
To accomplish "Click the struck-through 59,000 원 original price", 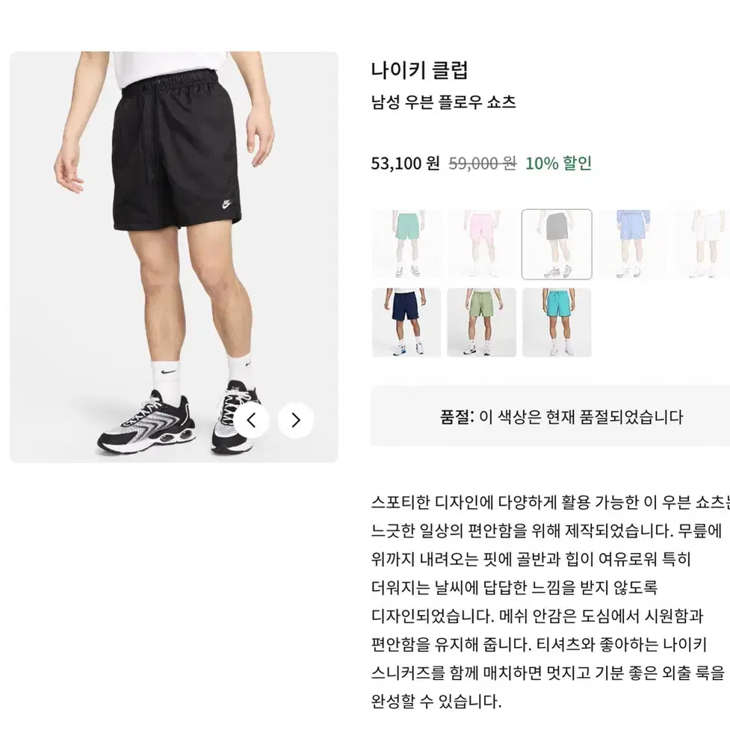I will coord(483,163).
